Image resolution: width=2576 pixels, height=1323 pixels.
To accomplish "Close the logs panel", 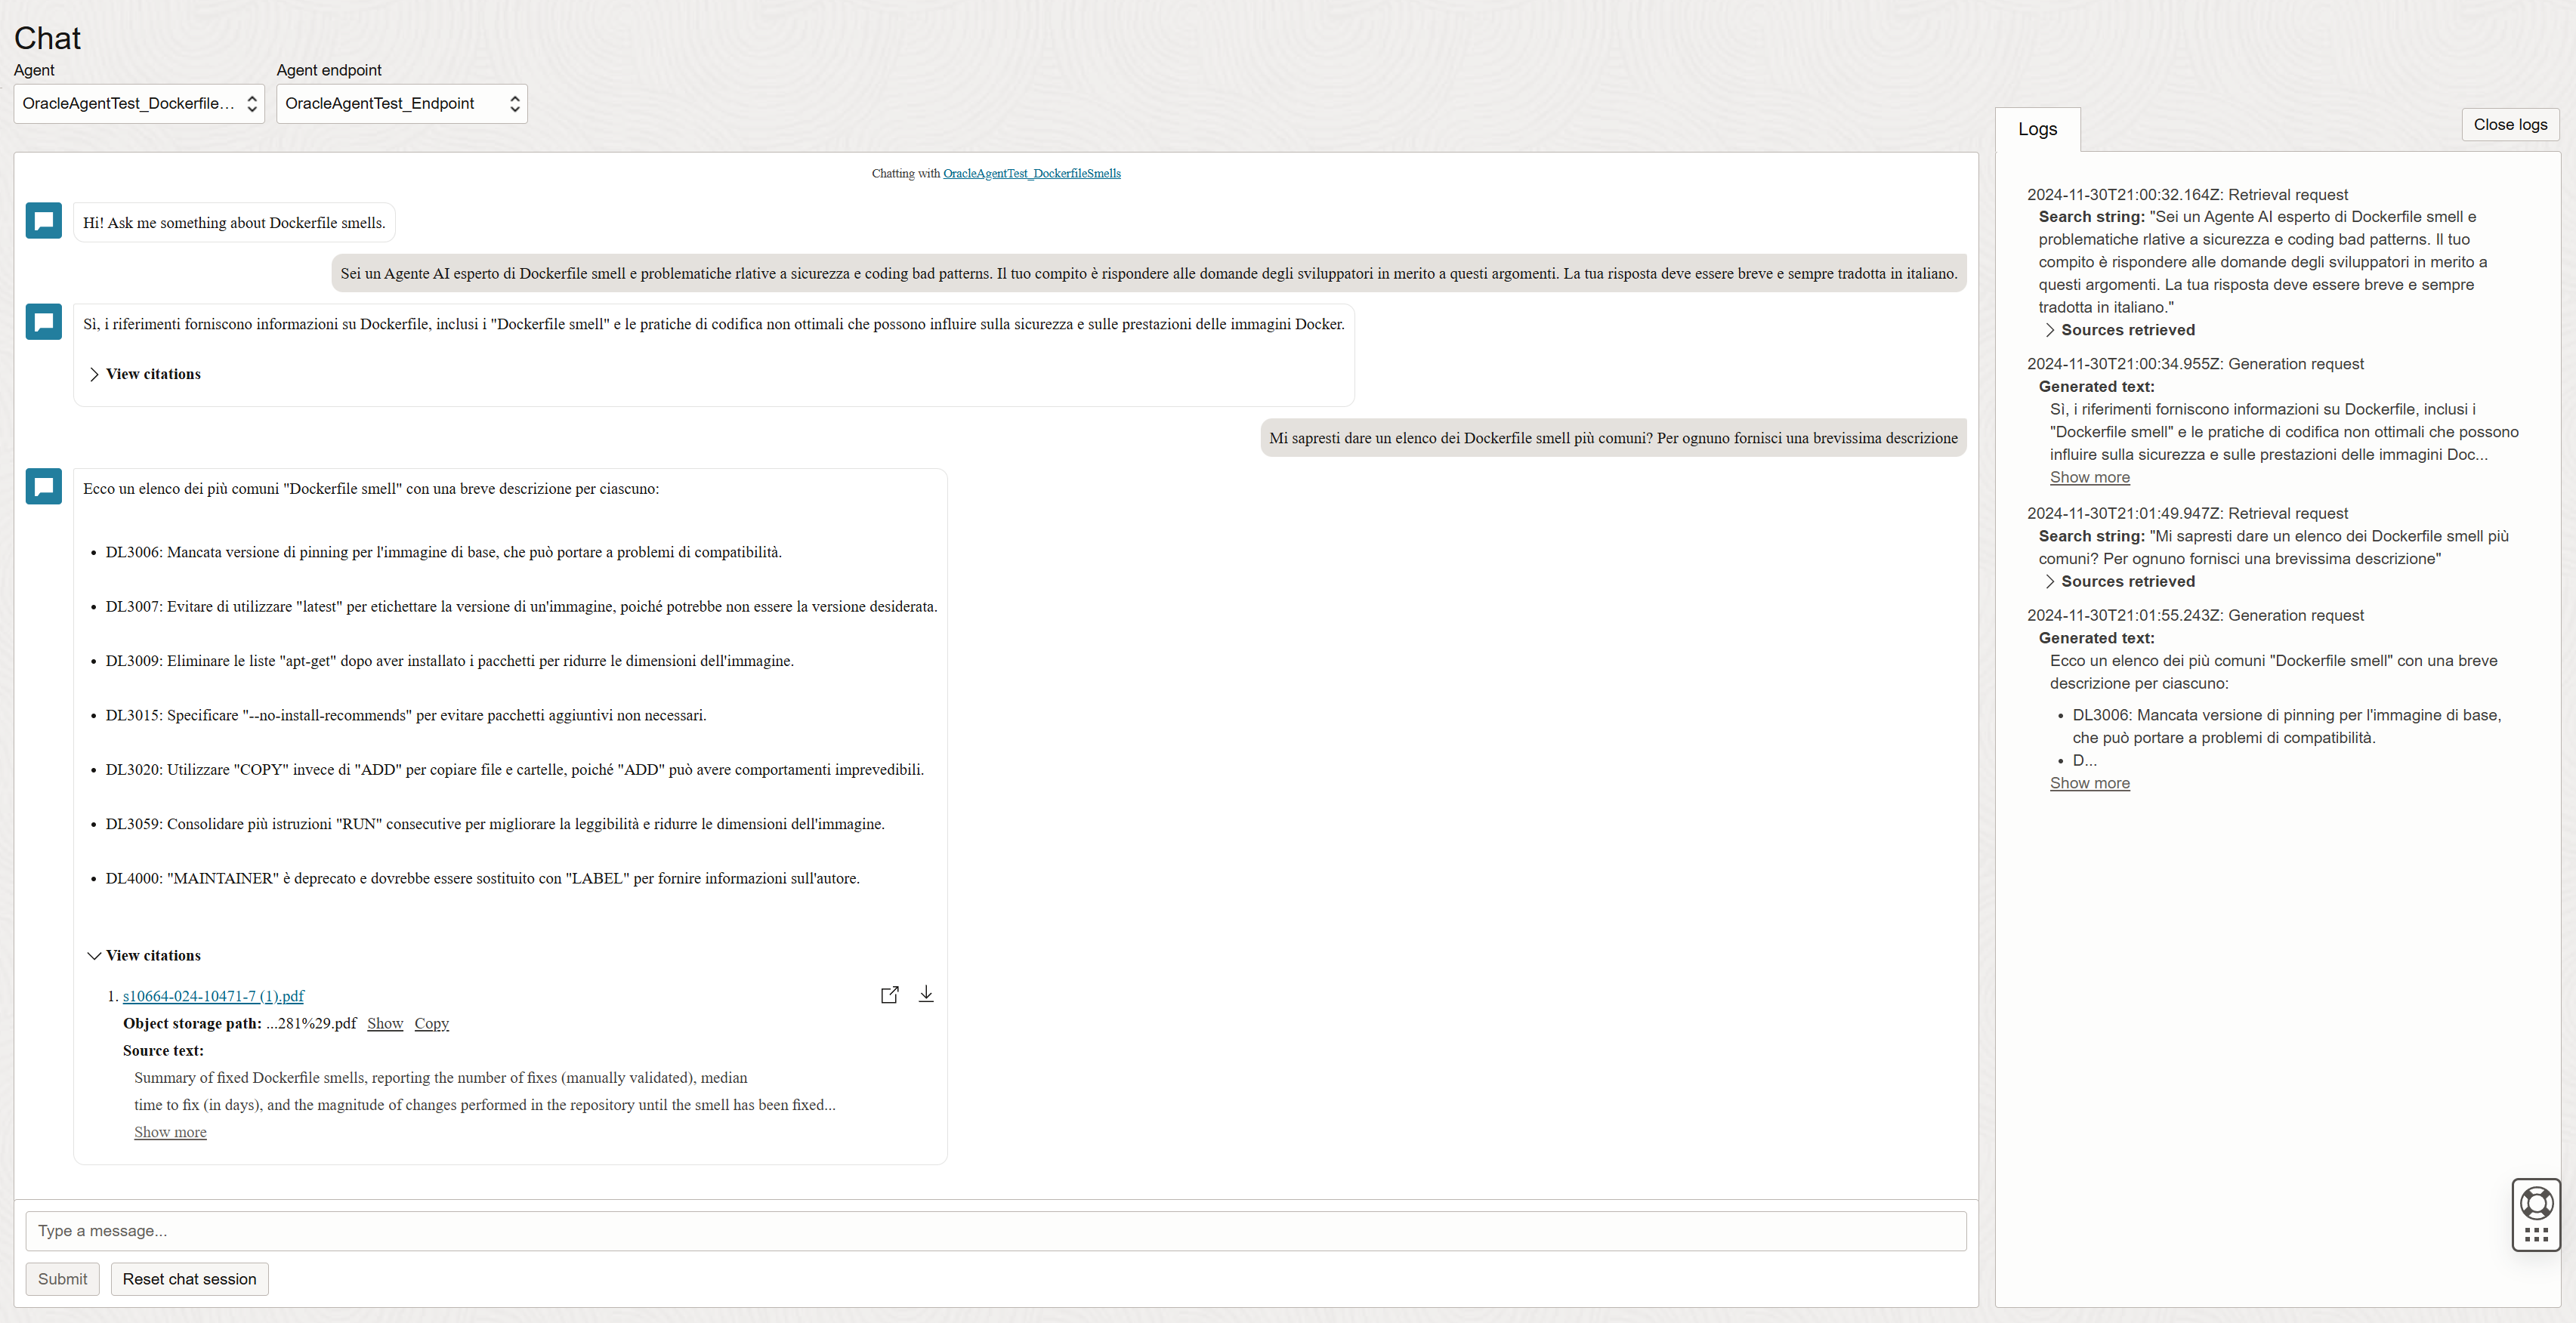I will pyautogui.click(x=2510, y=124).
